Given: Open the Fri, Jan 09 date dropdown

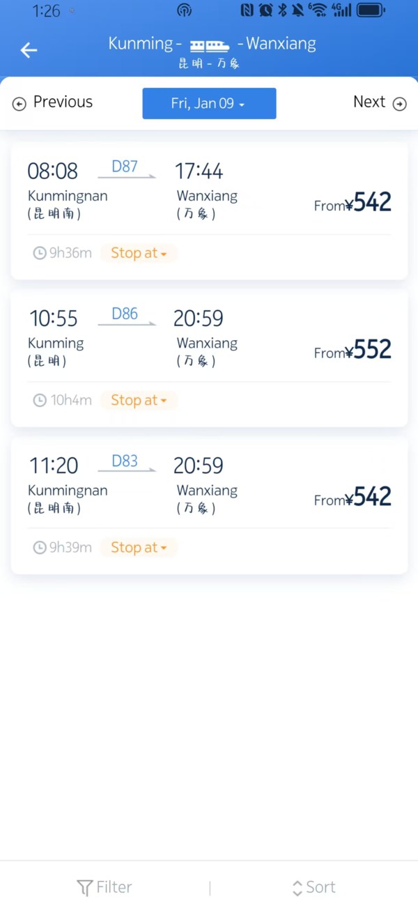Looking at the screenshot, I should coord(209,103).
